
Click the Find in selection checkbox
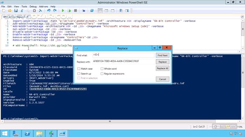pos(79,78)
